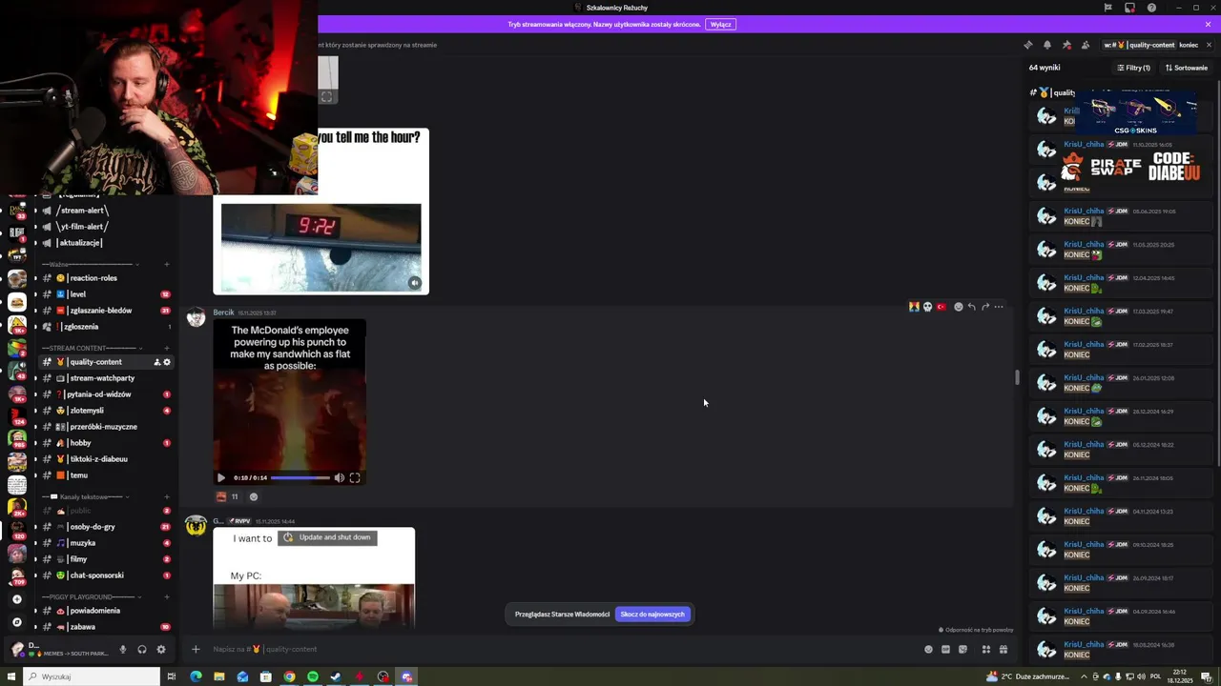The height and width of the screenshot is (686, 1221).
Task: Open more options on Bercik message
Action: pos(999,307)
